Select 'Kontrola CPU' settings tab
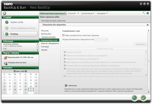Screen dimensions: 152x104 click(46, 34)
